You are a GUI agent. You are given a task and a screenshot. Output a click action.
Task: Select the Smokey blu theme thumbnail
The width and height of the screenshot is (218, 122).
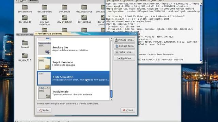pos(44,49)
